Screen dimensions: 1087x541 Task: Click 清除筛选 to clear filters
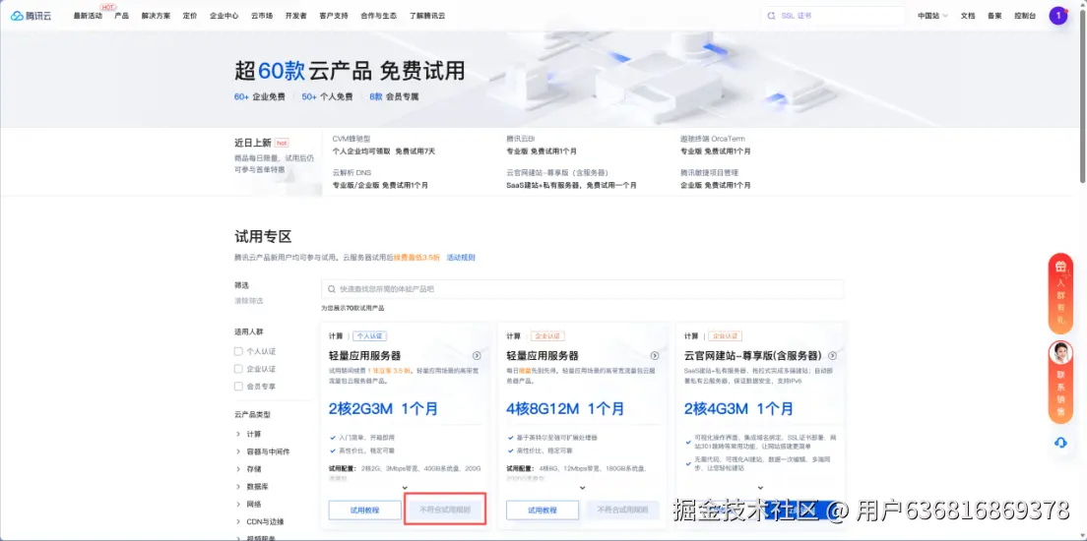(249, 301)
